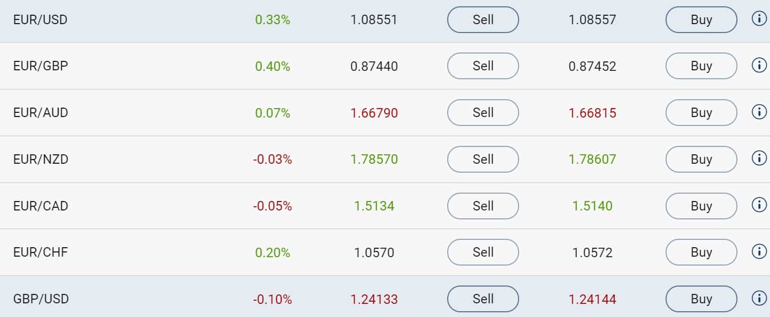Show info icon for EUR/CHF
Screen dimensions: 770x317
759,252
